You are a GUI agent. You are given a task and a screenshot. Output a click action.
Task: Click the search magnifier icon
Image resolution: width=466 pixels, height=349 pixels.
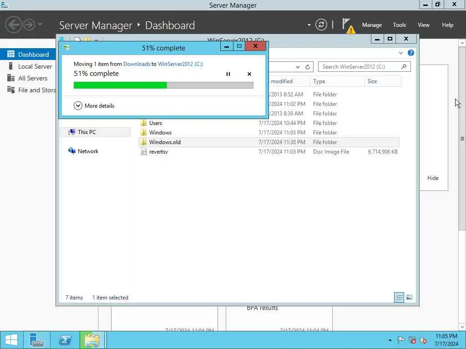click(404, 67)
